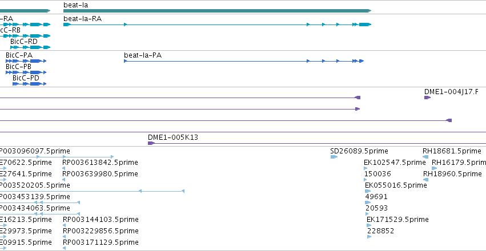Select the 228852 EST marker
Viewport: 486px width, 251px height.
tap(369, 237)
